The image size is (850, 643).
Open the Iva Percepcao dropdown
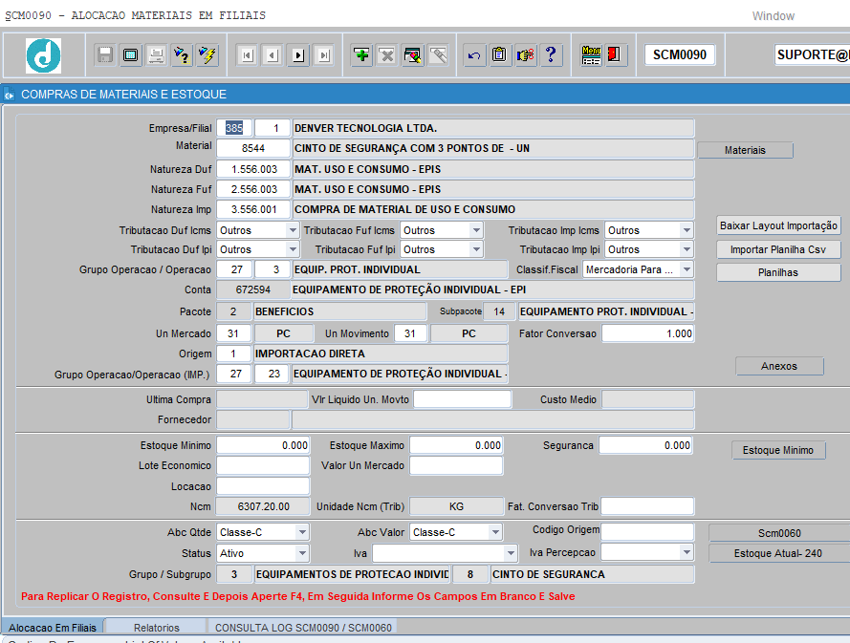tap(687, 553)
